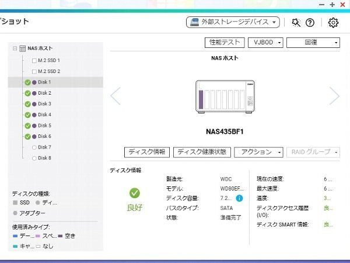Click the 現在の速度 label
Screen dimensions: 350x263
270,179
